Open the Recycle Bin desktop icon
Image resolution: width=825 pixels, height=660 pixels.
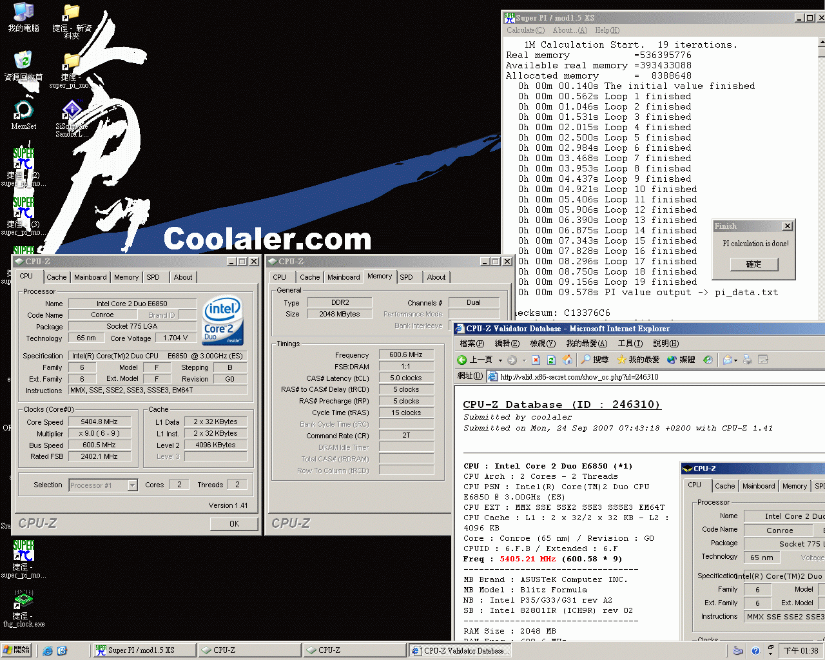click(23, 66)
